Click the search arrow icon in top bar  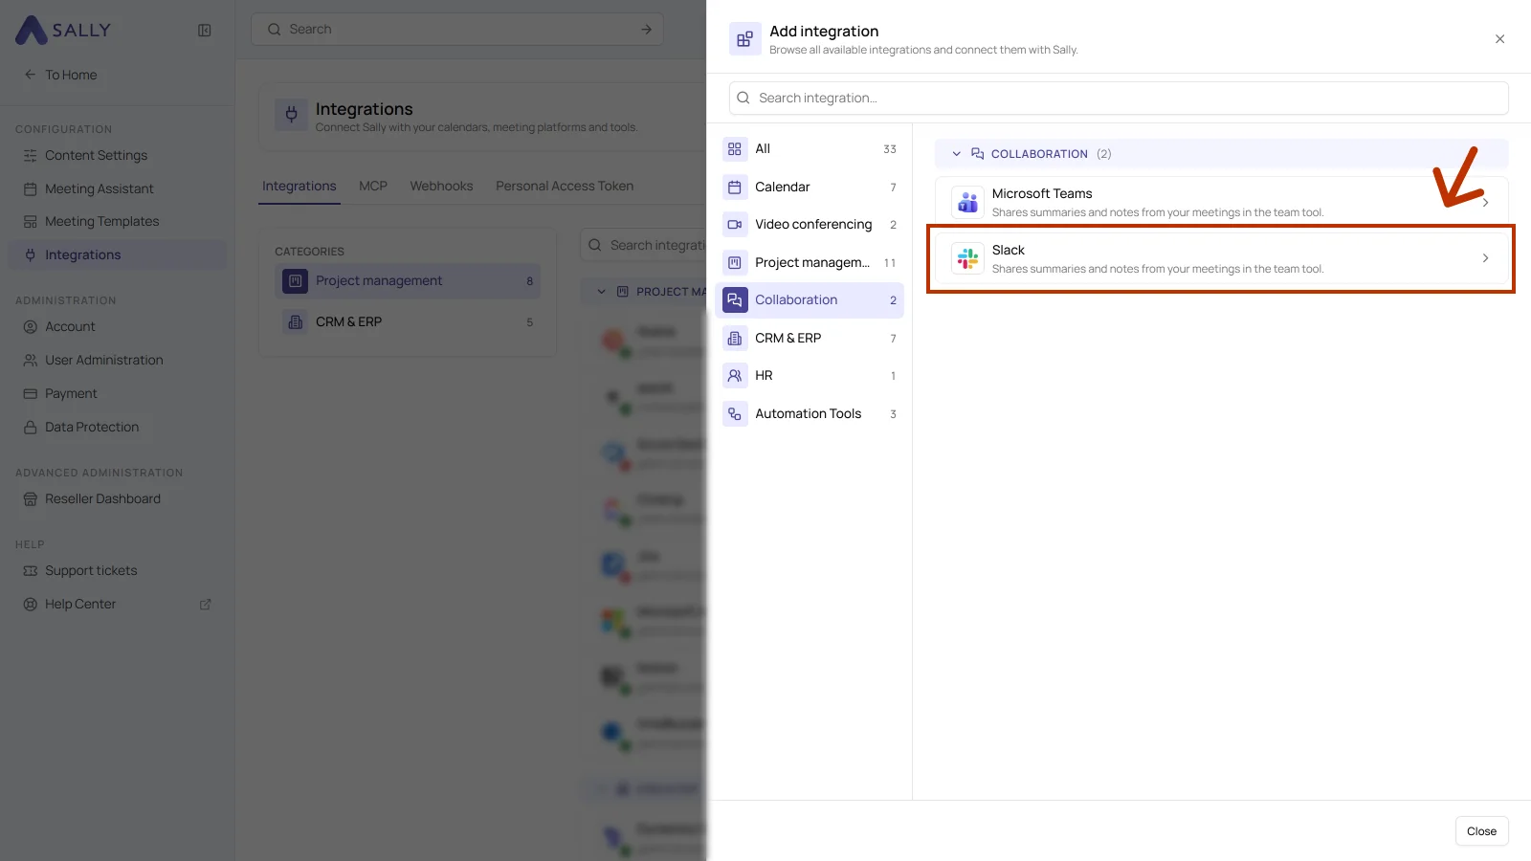(x=647, y=30)
